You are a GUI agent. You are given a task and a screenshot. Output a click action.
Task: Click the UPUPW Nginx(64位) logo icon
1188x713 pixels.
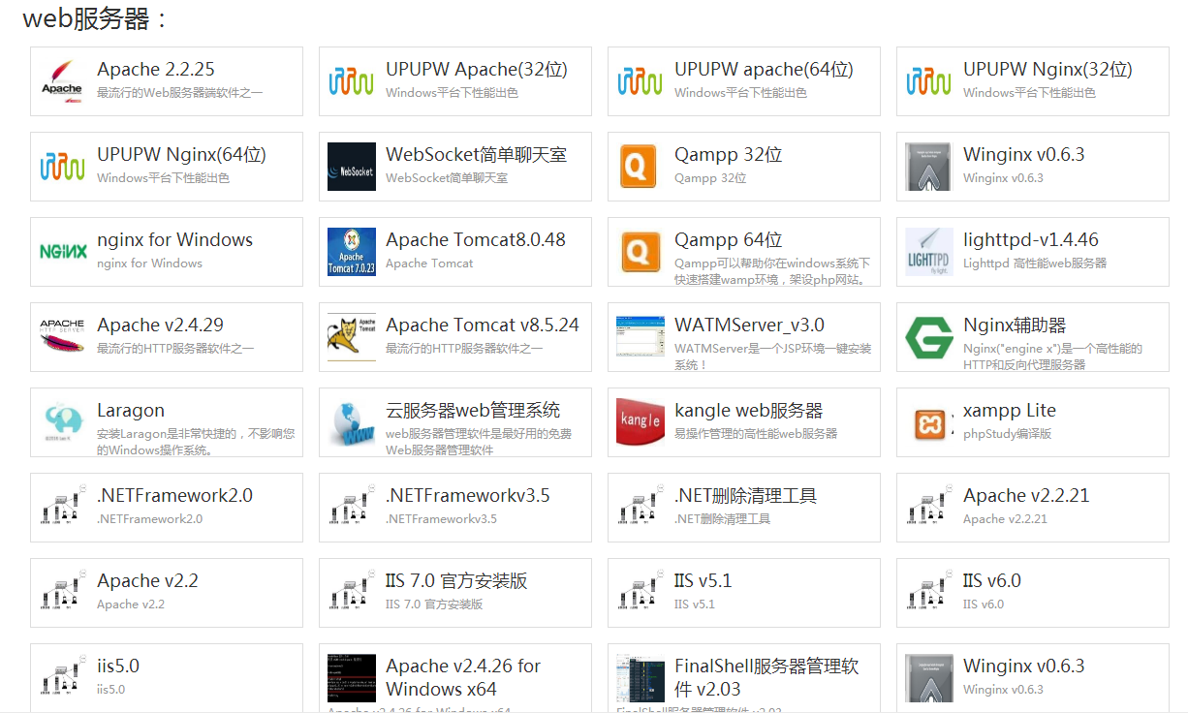62,167
